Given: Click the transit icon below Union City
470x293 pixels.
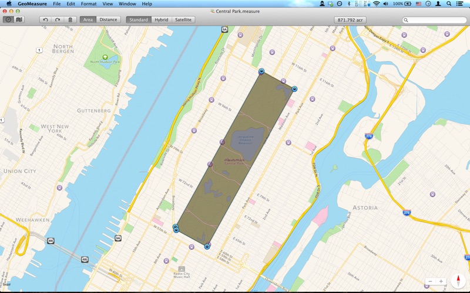Looking at the screenshot, I should (x=59, y=188).
